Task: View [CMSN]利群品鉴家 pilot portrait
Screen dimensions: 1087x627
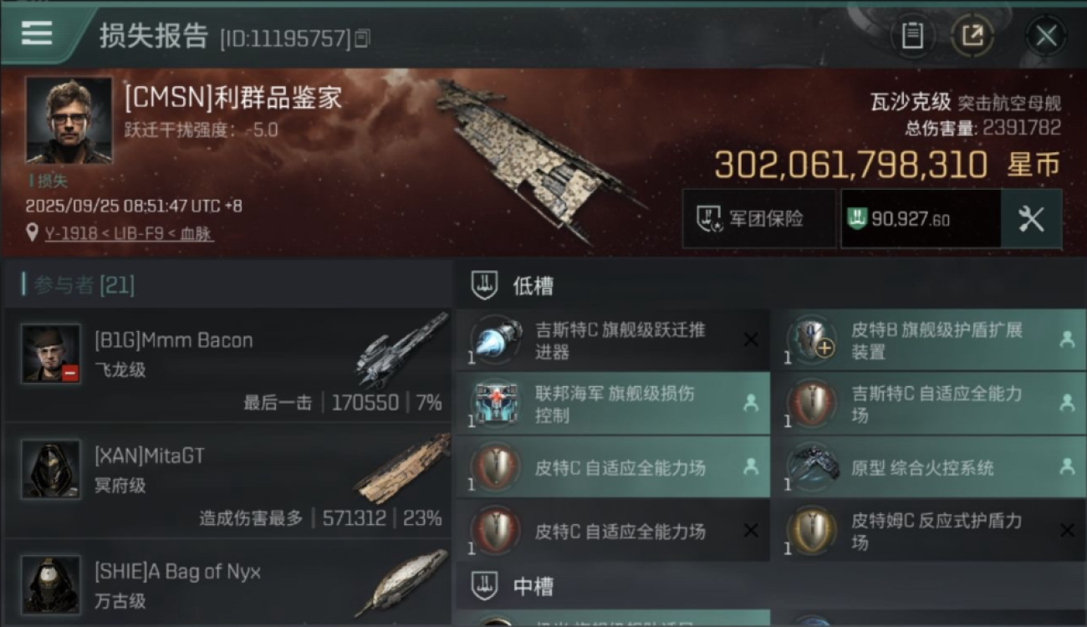Action: [69, 120]
